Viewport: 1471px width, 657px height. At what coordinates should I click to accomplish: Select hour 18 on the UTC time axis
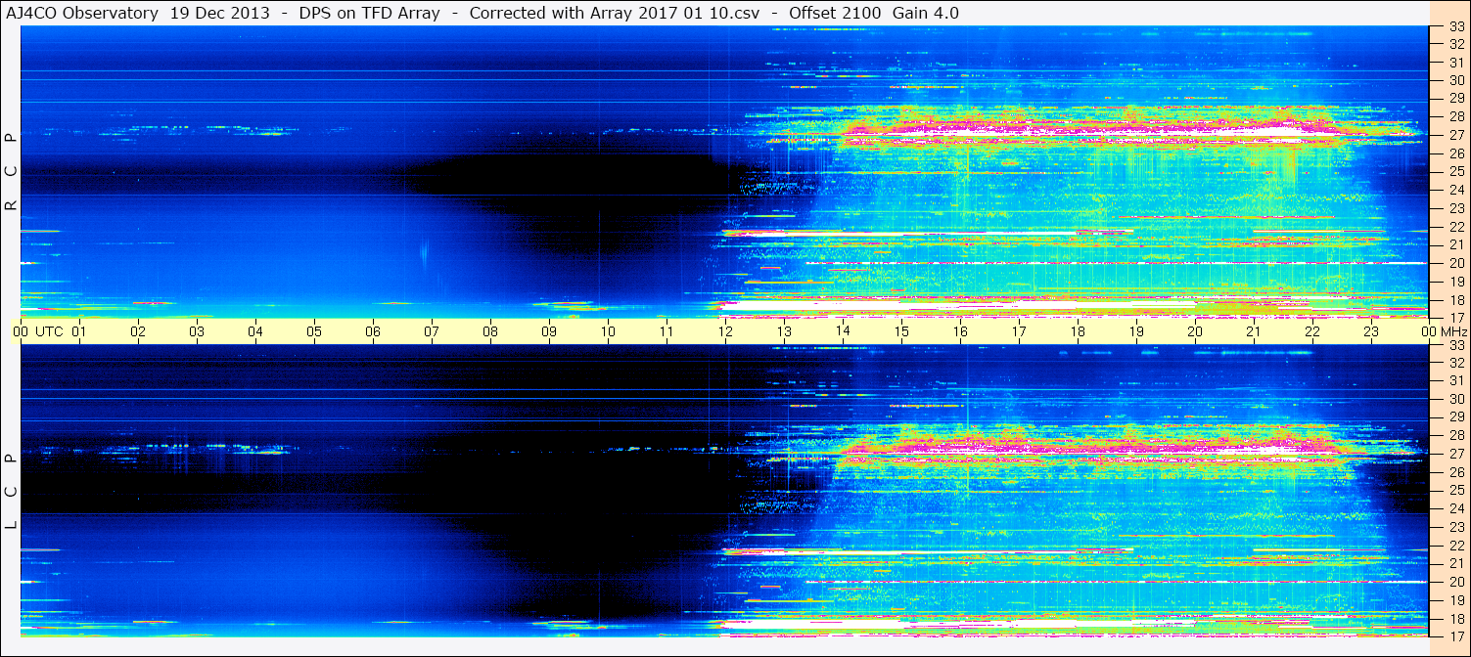pyautogui.click(x=1078, y=331)
